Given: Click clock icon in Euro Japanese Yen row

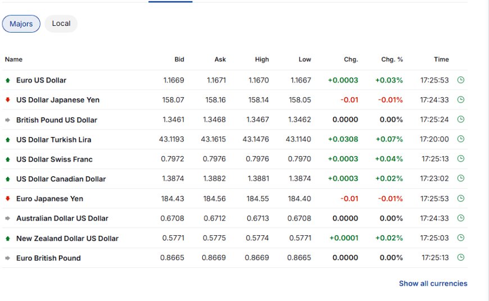Looking at the screenshot, I should pyautogui.click(x=461, y=198).
